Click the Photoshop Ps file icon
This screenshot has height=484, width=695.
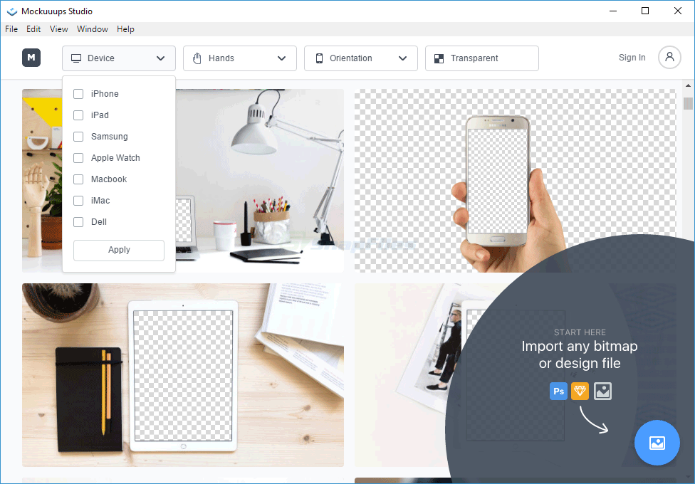pos(558,391)
